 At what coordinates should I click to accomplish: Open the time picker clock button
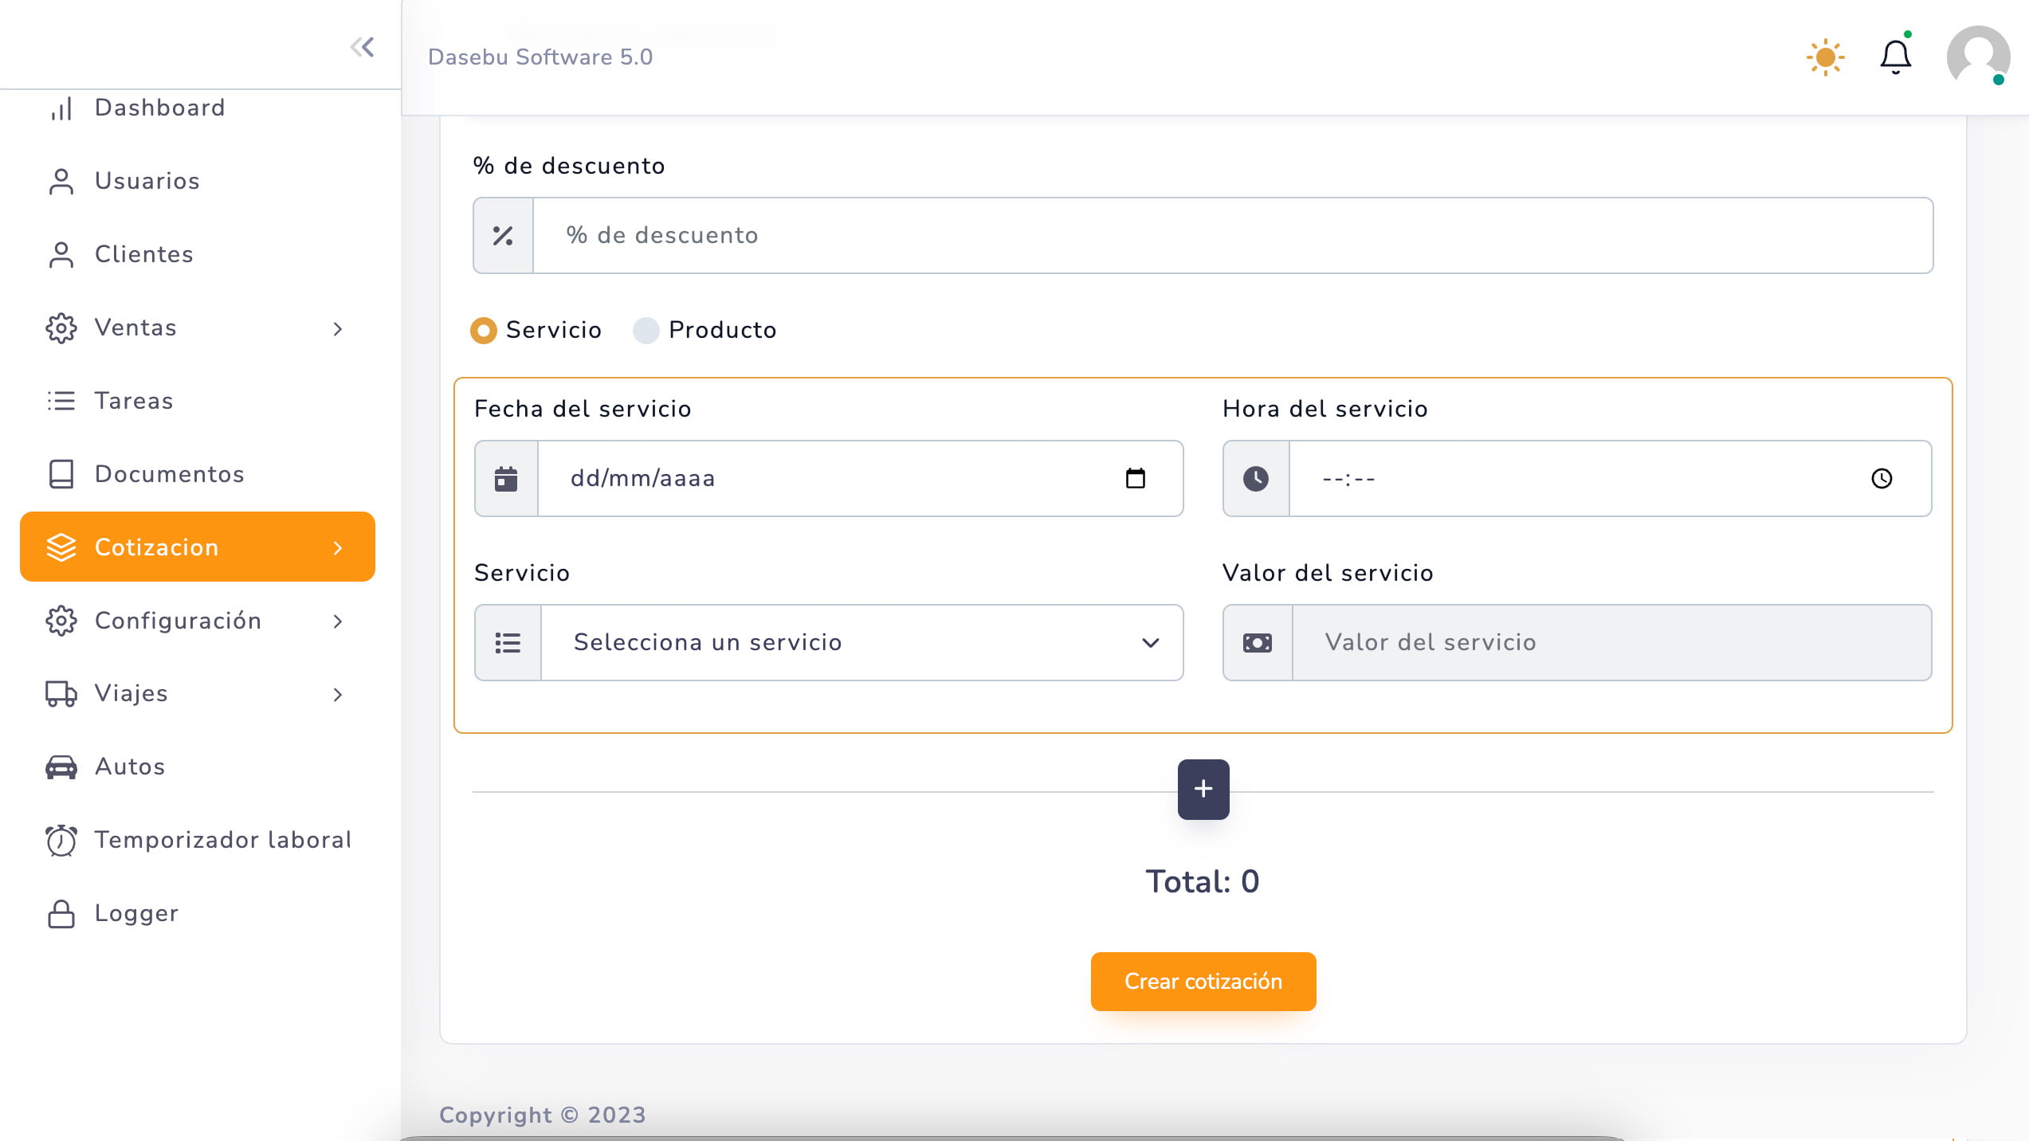(x=1882, y=478)
